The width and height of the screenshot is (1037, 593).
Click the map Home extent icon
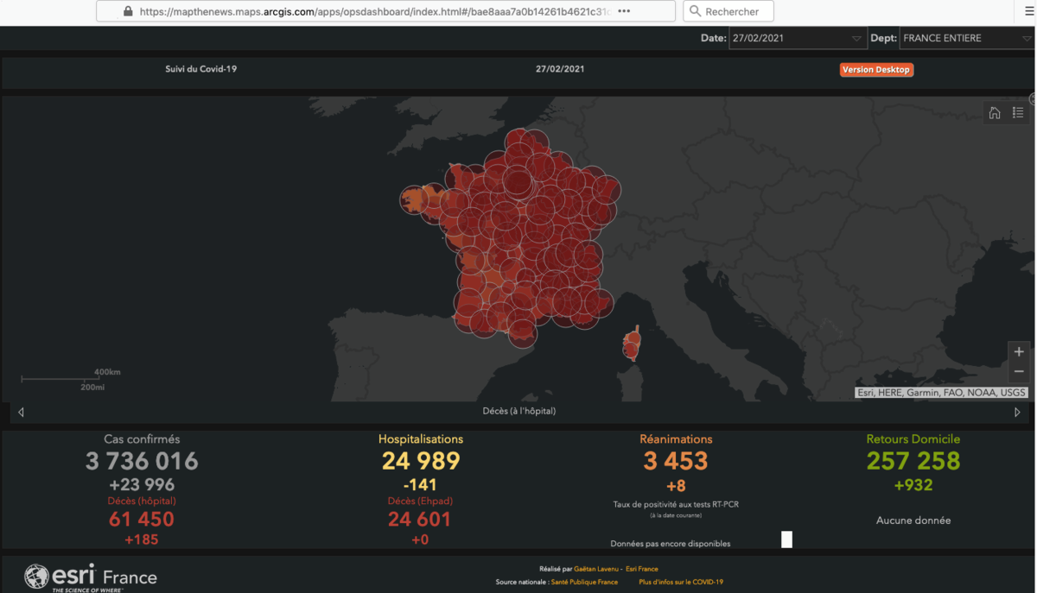click(x=995, y=113)
